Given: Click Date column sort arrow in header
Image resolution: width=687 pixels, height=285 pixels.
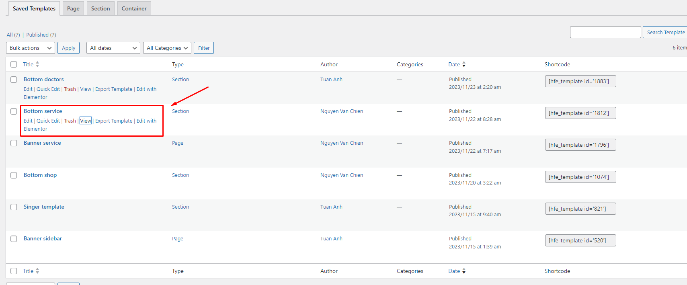Looking at the screenshot, I should click(464, 64).
